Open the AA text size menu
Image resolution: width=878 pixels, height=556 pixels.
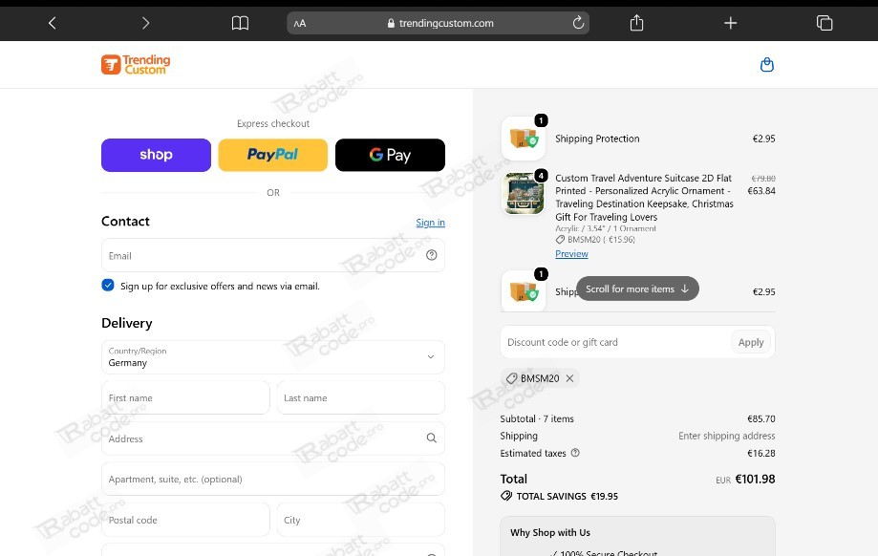click(x=300, y=24)
